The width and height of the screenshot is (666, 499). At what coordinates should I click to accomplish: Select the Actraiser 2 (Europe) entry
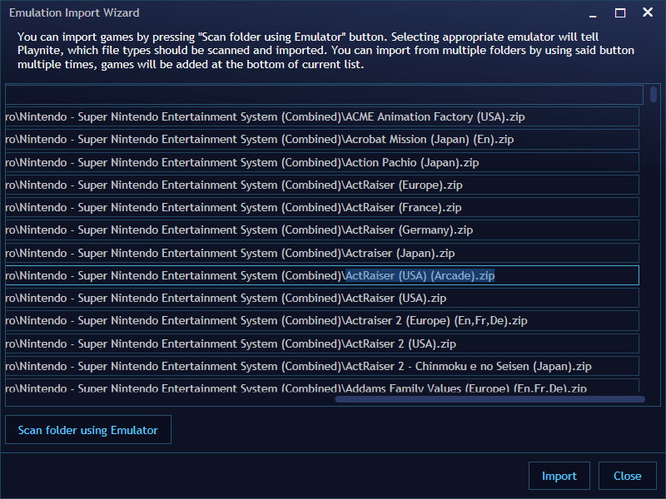tap(325, 320)
